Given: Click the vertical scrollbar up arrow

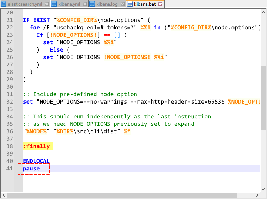Looking at the screenshot, I should pyautogui.click(x=263, y=12).
